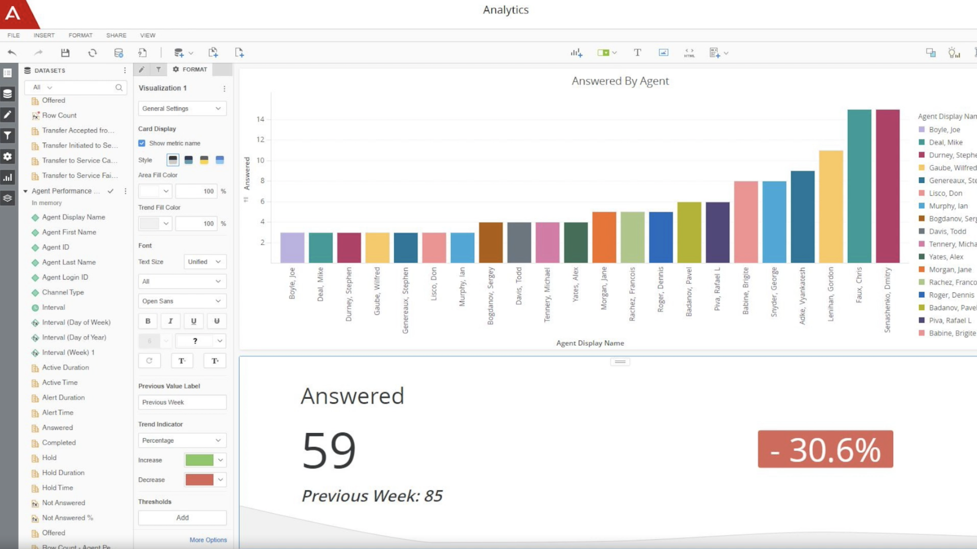Select the FORMAT tab
Screen dimensions: 977x549
190,69
